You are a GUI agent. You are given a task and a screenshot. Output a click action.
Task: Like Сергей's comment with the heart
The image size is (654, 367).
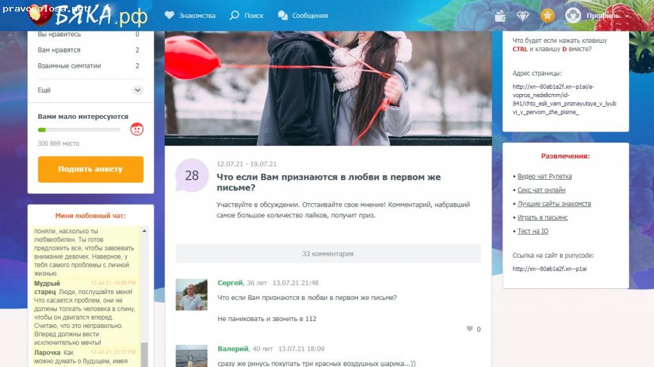(x=470, y=329)
